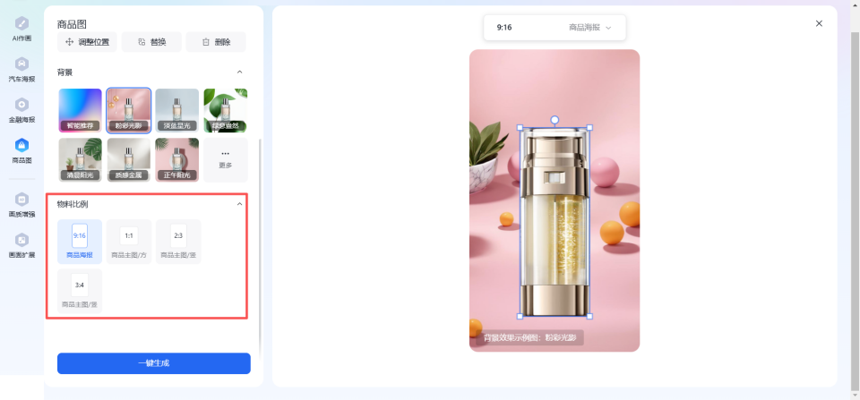Select the 商品图 sidebar icon
The height and width of the screenshot is (400, 860).
[21, 151]
